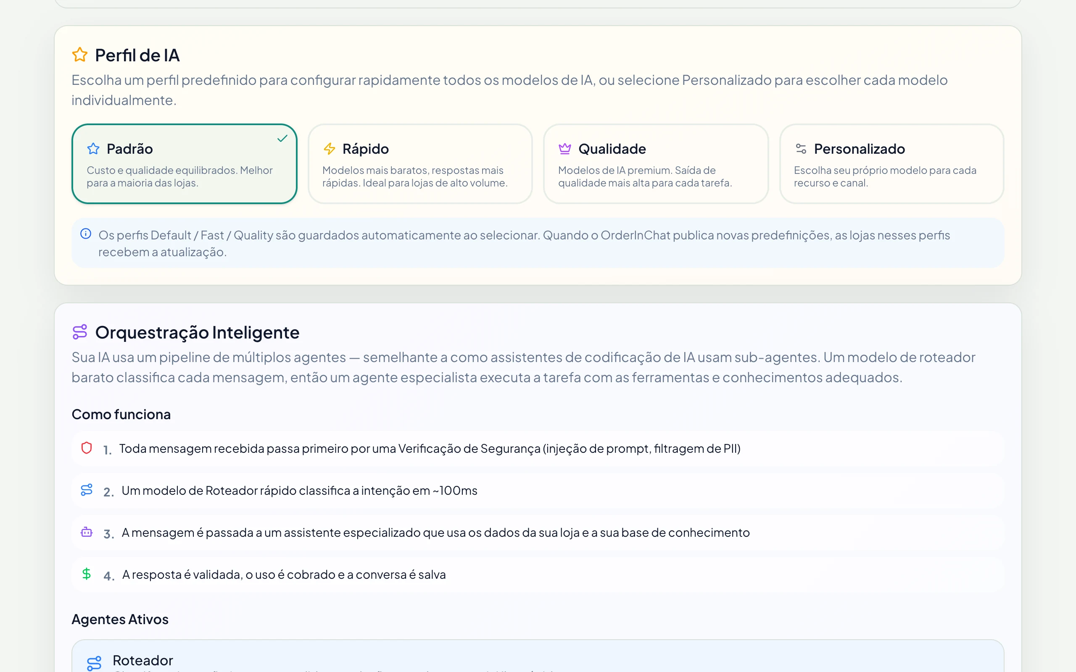The image size is (1076, 672).
Task: Click the crown icon on Qualidade card
Action: pyautogui.click(x=564, y=148)
